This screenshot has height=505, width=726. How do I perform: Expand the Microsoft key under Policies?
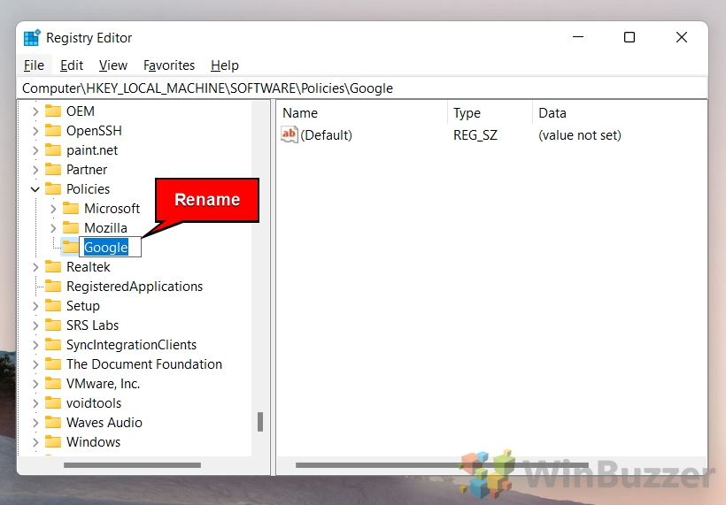53,209
